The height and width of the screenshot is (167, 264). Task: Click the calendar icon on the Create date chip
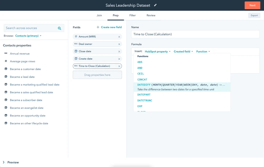(x=76, y=58)
